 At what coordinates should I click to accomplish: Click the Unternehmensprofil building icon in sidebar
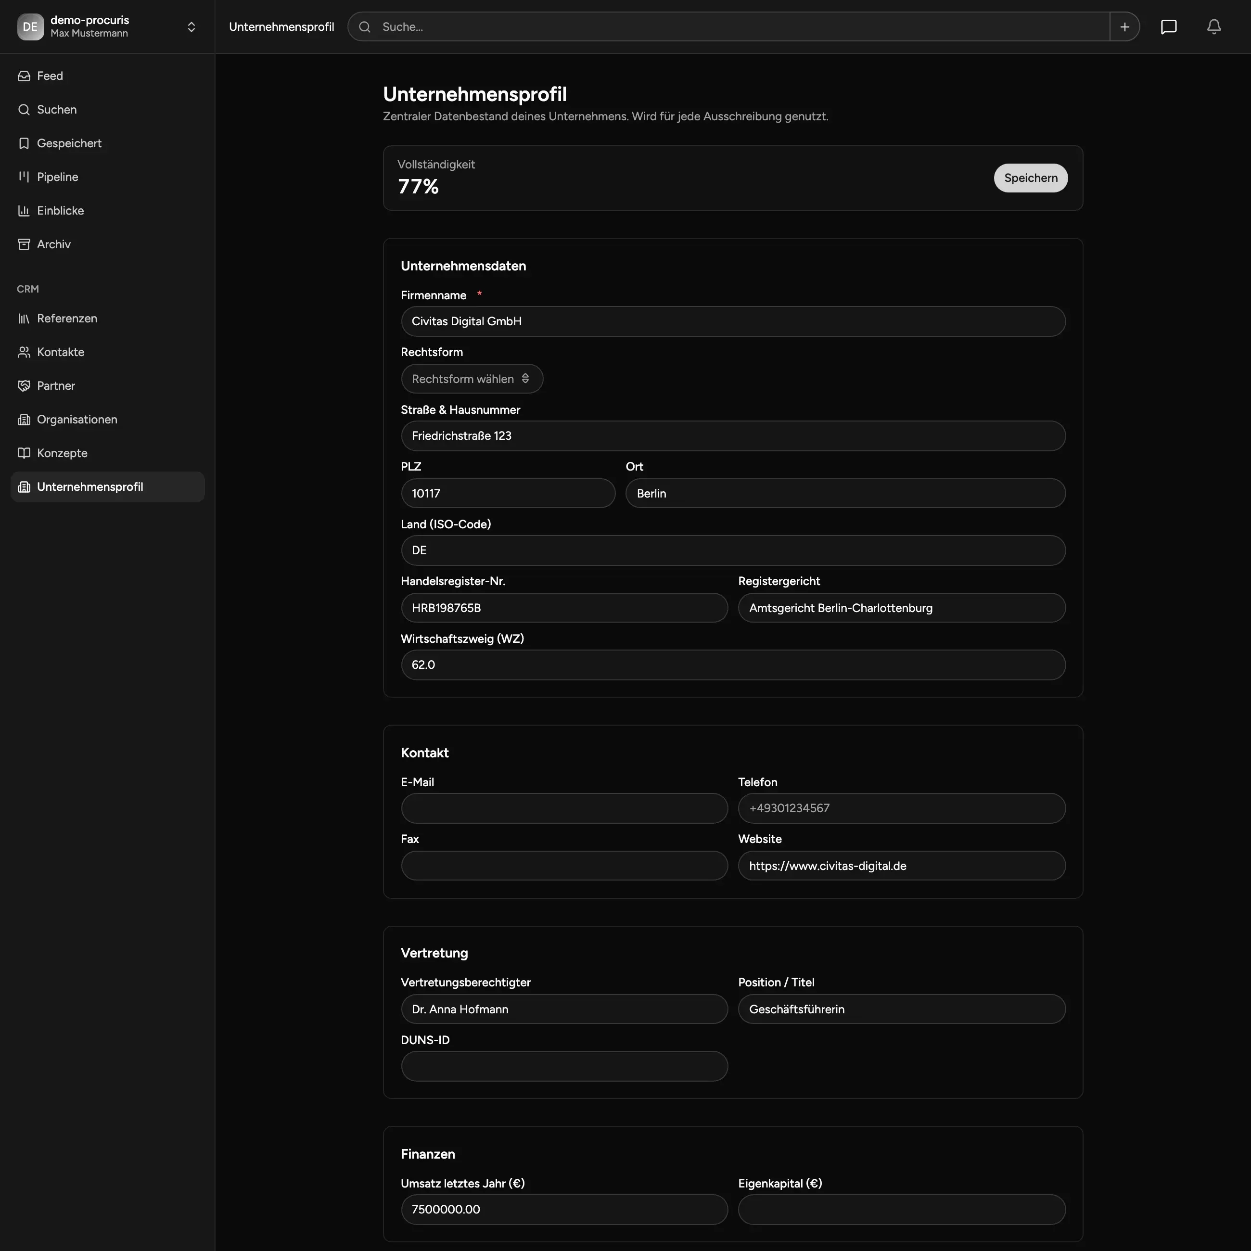coord(24,487)
